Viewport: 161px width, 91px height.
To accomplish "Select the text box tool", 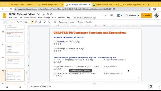I will [36, 22].
